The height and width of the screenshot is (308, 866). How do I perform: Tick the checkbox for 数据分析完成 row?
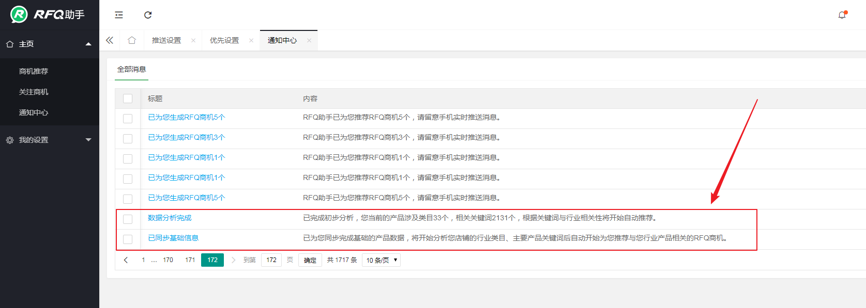128,219
